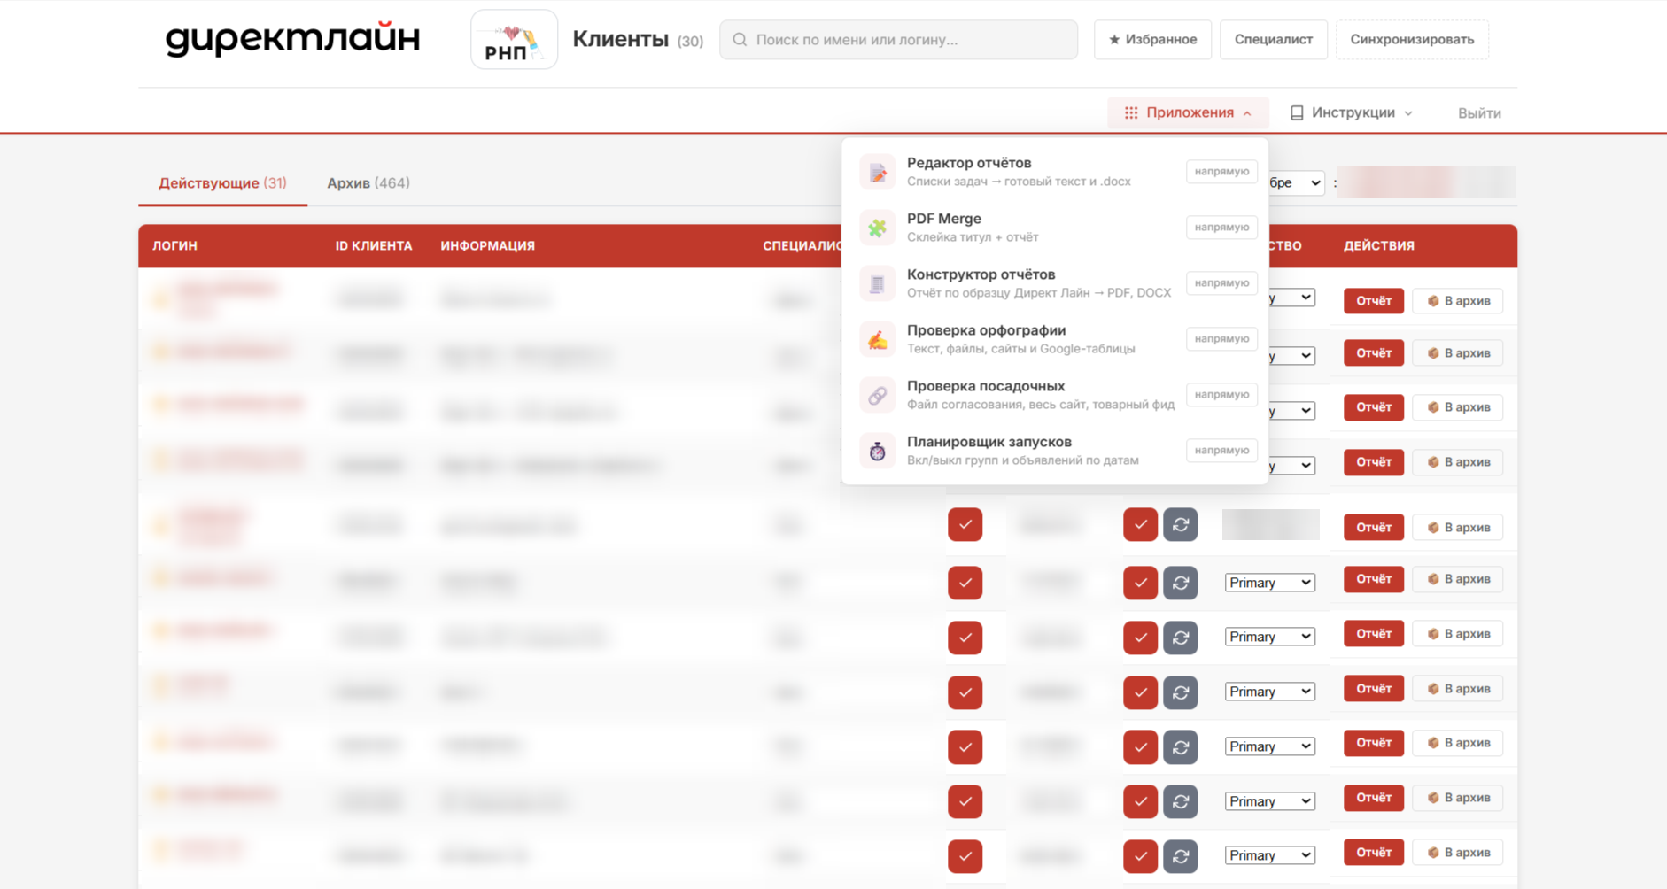Open the bottommost Primary dropdown
The height and width of the screenshot is (889, 1667).
coord(1269,855)
